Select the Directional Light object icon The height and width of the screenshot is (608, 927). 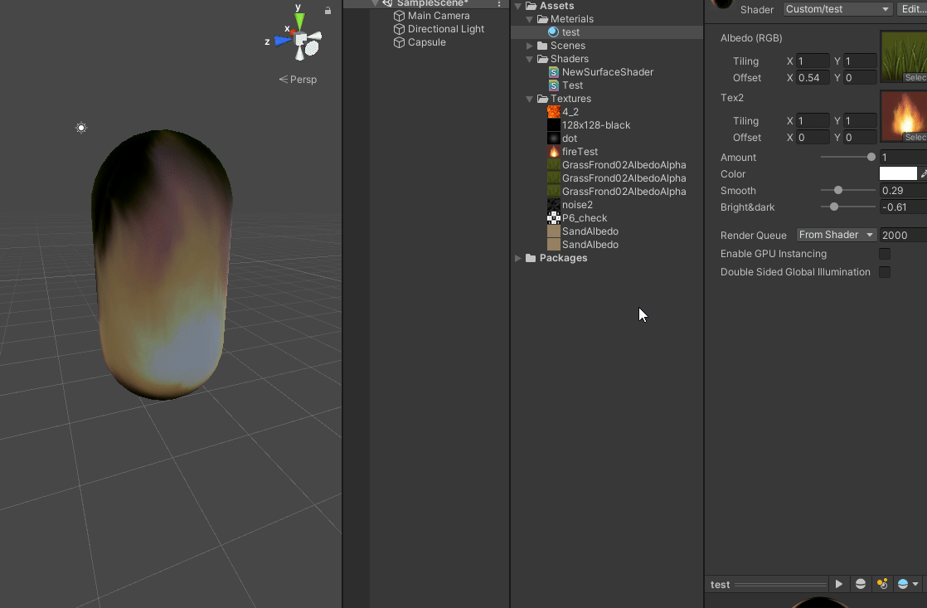point(399,29)
